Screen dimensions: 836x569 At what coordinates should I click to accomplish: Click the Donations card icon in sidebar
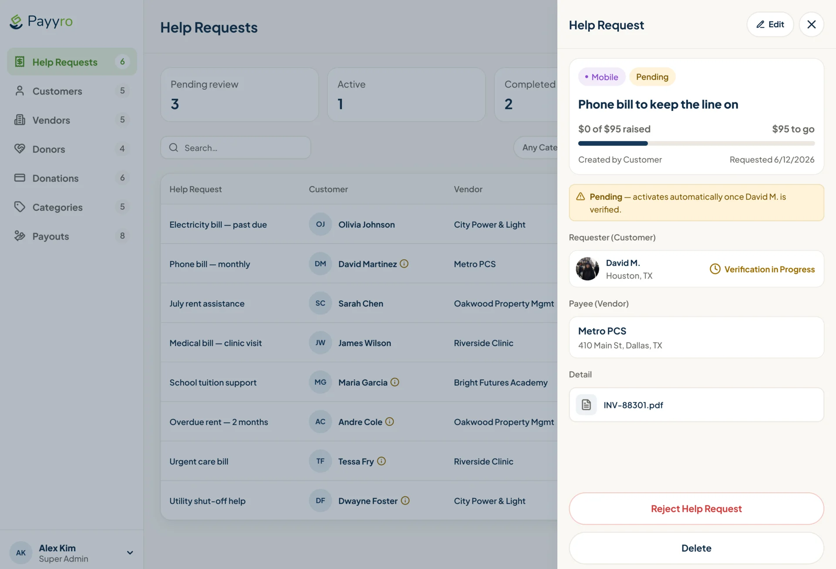20,178
